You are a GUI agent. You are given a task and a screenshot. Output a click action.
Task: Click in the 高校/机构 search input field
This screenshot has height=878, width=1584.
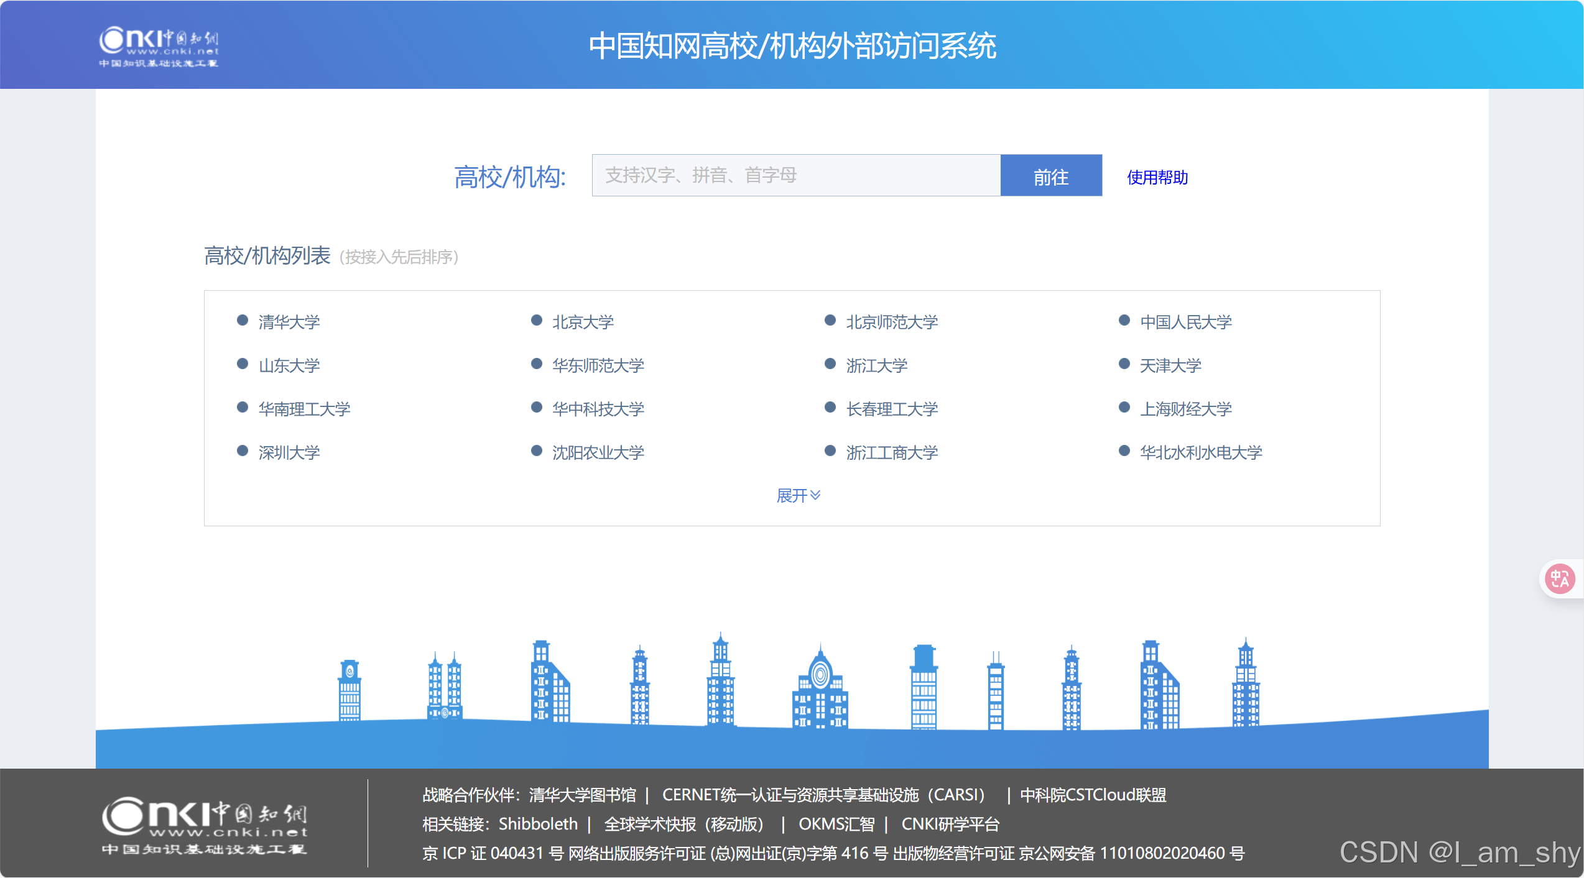795,175
